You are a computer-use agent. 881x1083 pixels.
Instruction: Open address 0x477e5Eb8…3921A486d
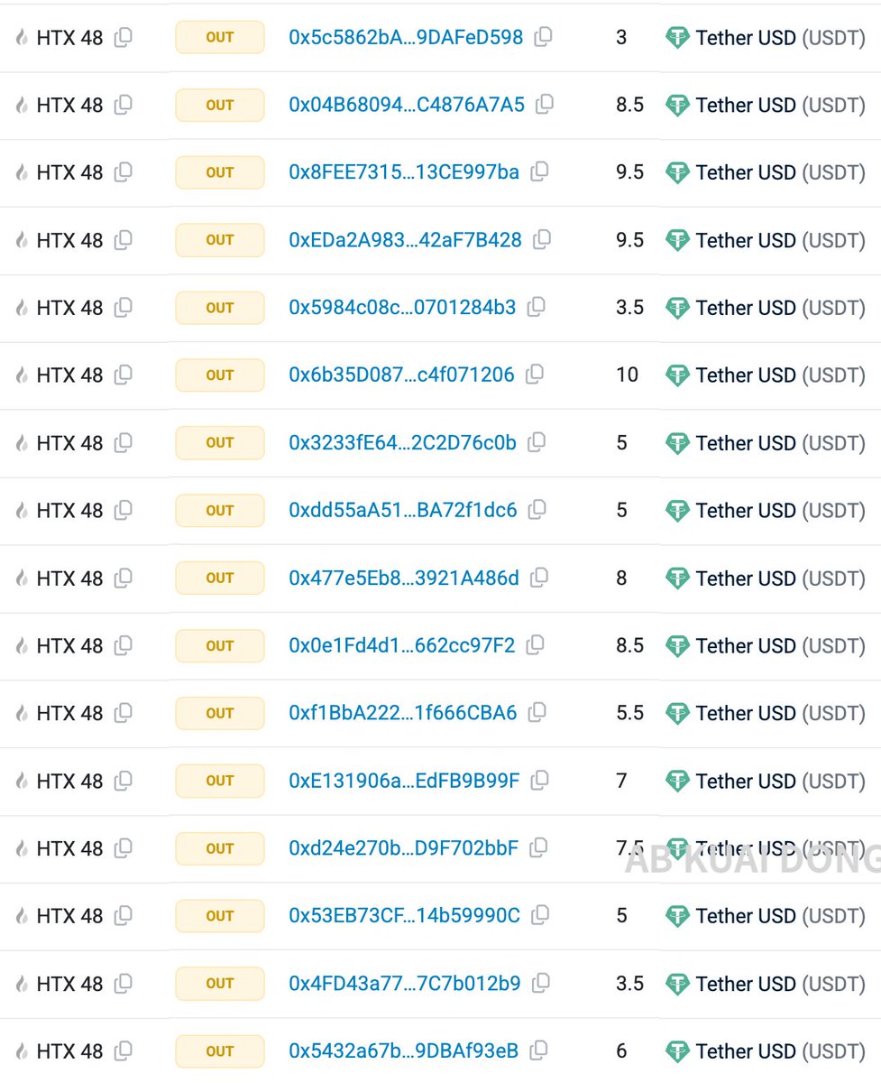[x=404, y=579]
